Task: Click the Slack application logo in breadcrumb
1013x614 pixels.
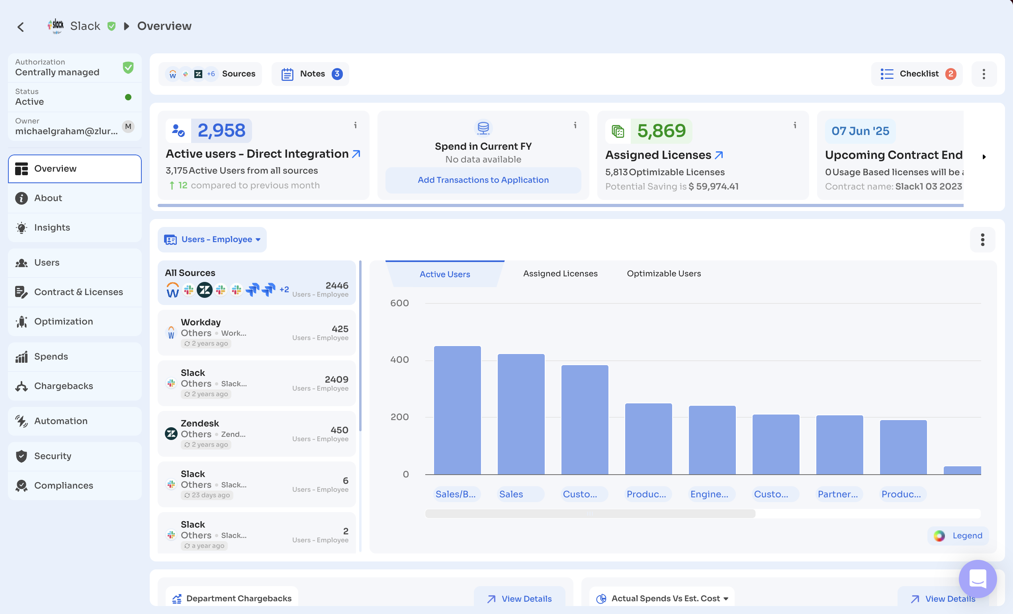Action: [x=55, y=26]
